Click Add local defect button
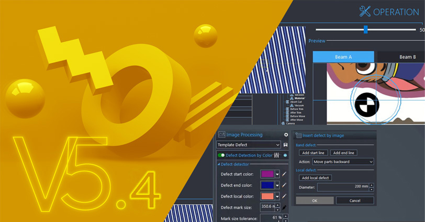Image resolution: width=425 pixels, height=222 pixels. click(315, 178)
